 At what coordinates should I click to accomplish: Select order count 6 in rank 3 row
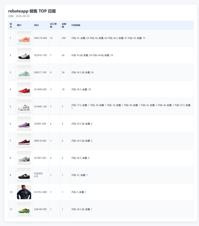click(x=51, y=72)
